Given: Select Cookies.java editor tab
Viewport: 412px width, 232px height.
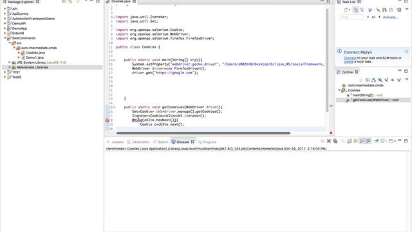Looking at the screenshot, I should click(121, 1).
